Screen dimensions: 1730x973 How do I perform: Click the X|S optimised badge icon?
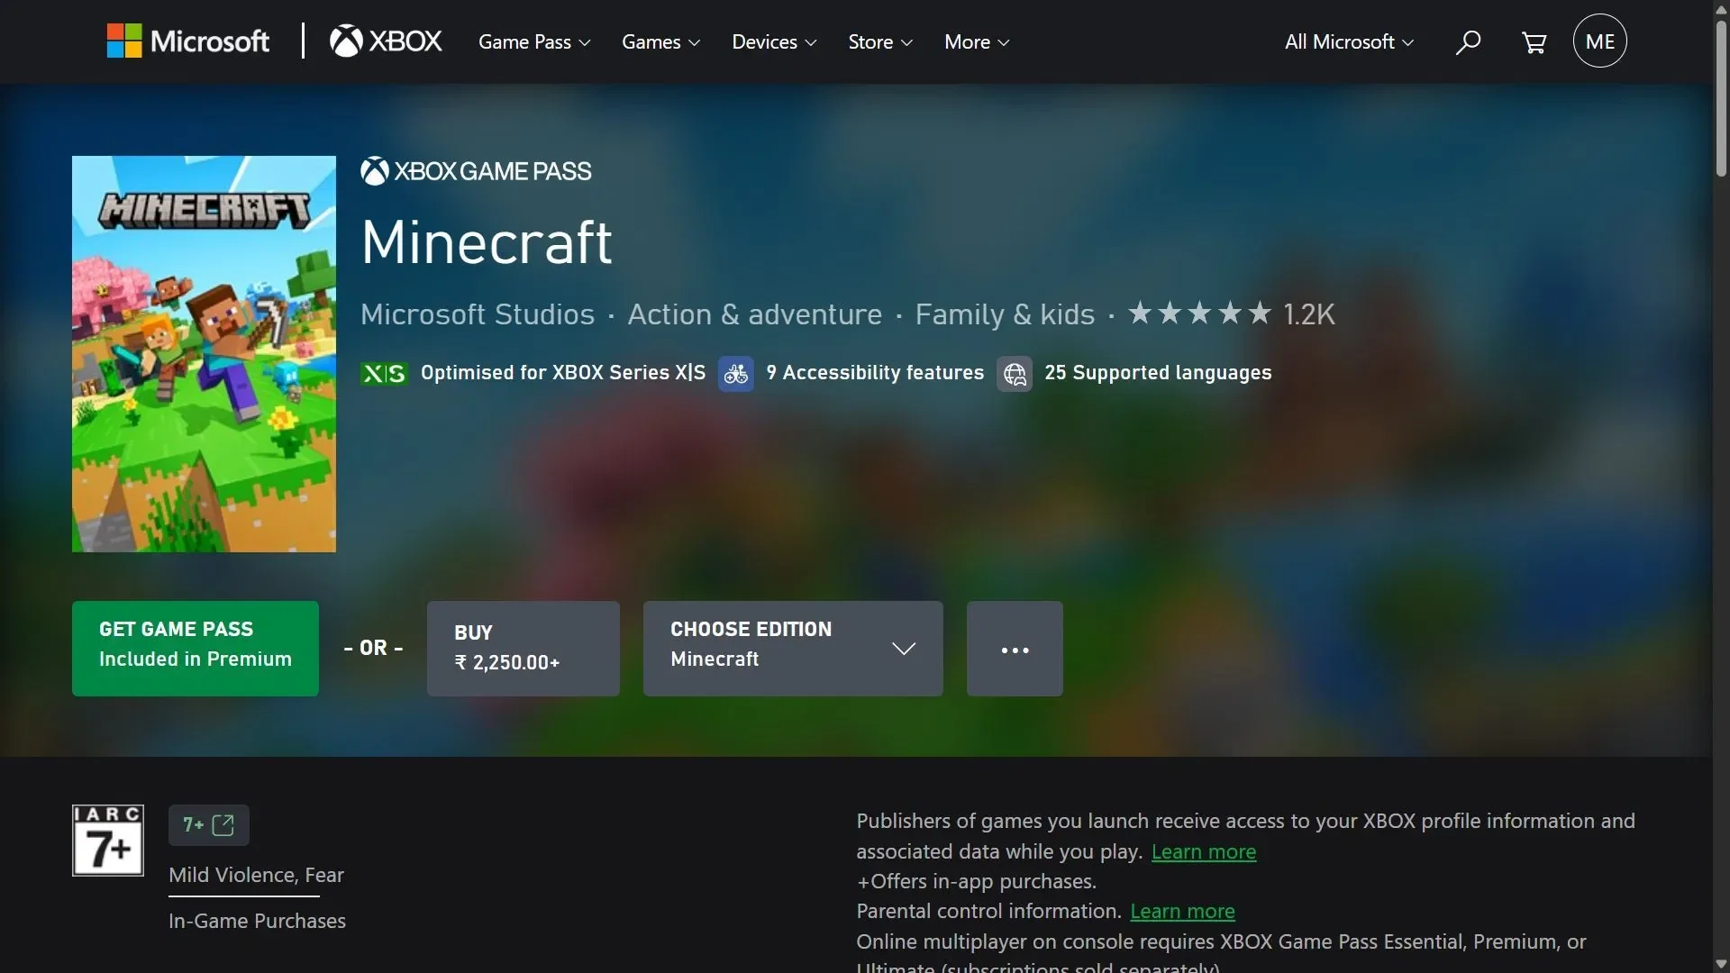(384, 373)
